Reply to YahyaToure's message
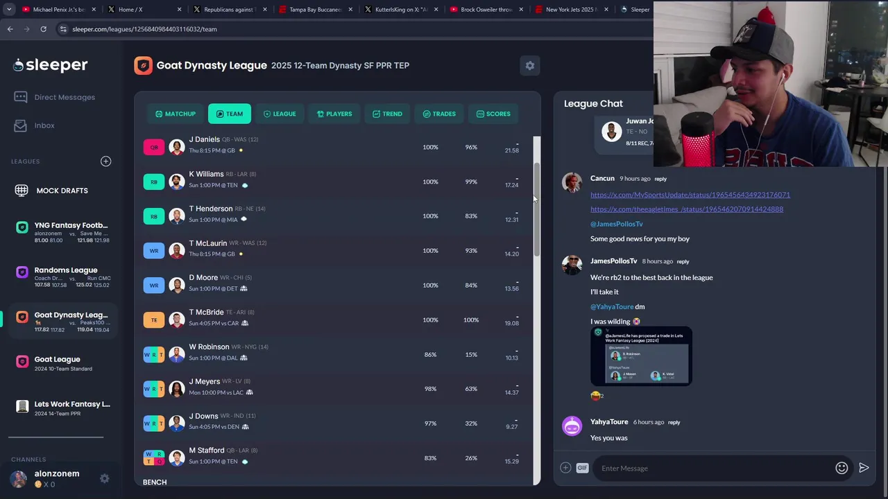This screenshot has height=499, width=888. (x=674, y=422)
